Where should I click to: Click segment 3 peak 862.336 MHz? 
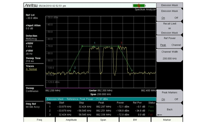tap(104, 115)
